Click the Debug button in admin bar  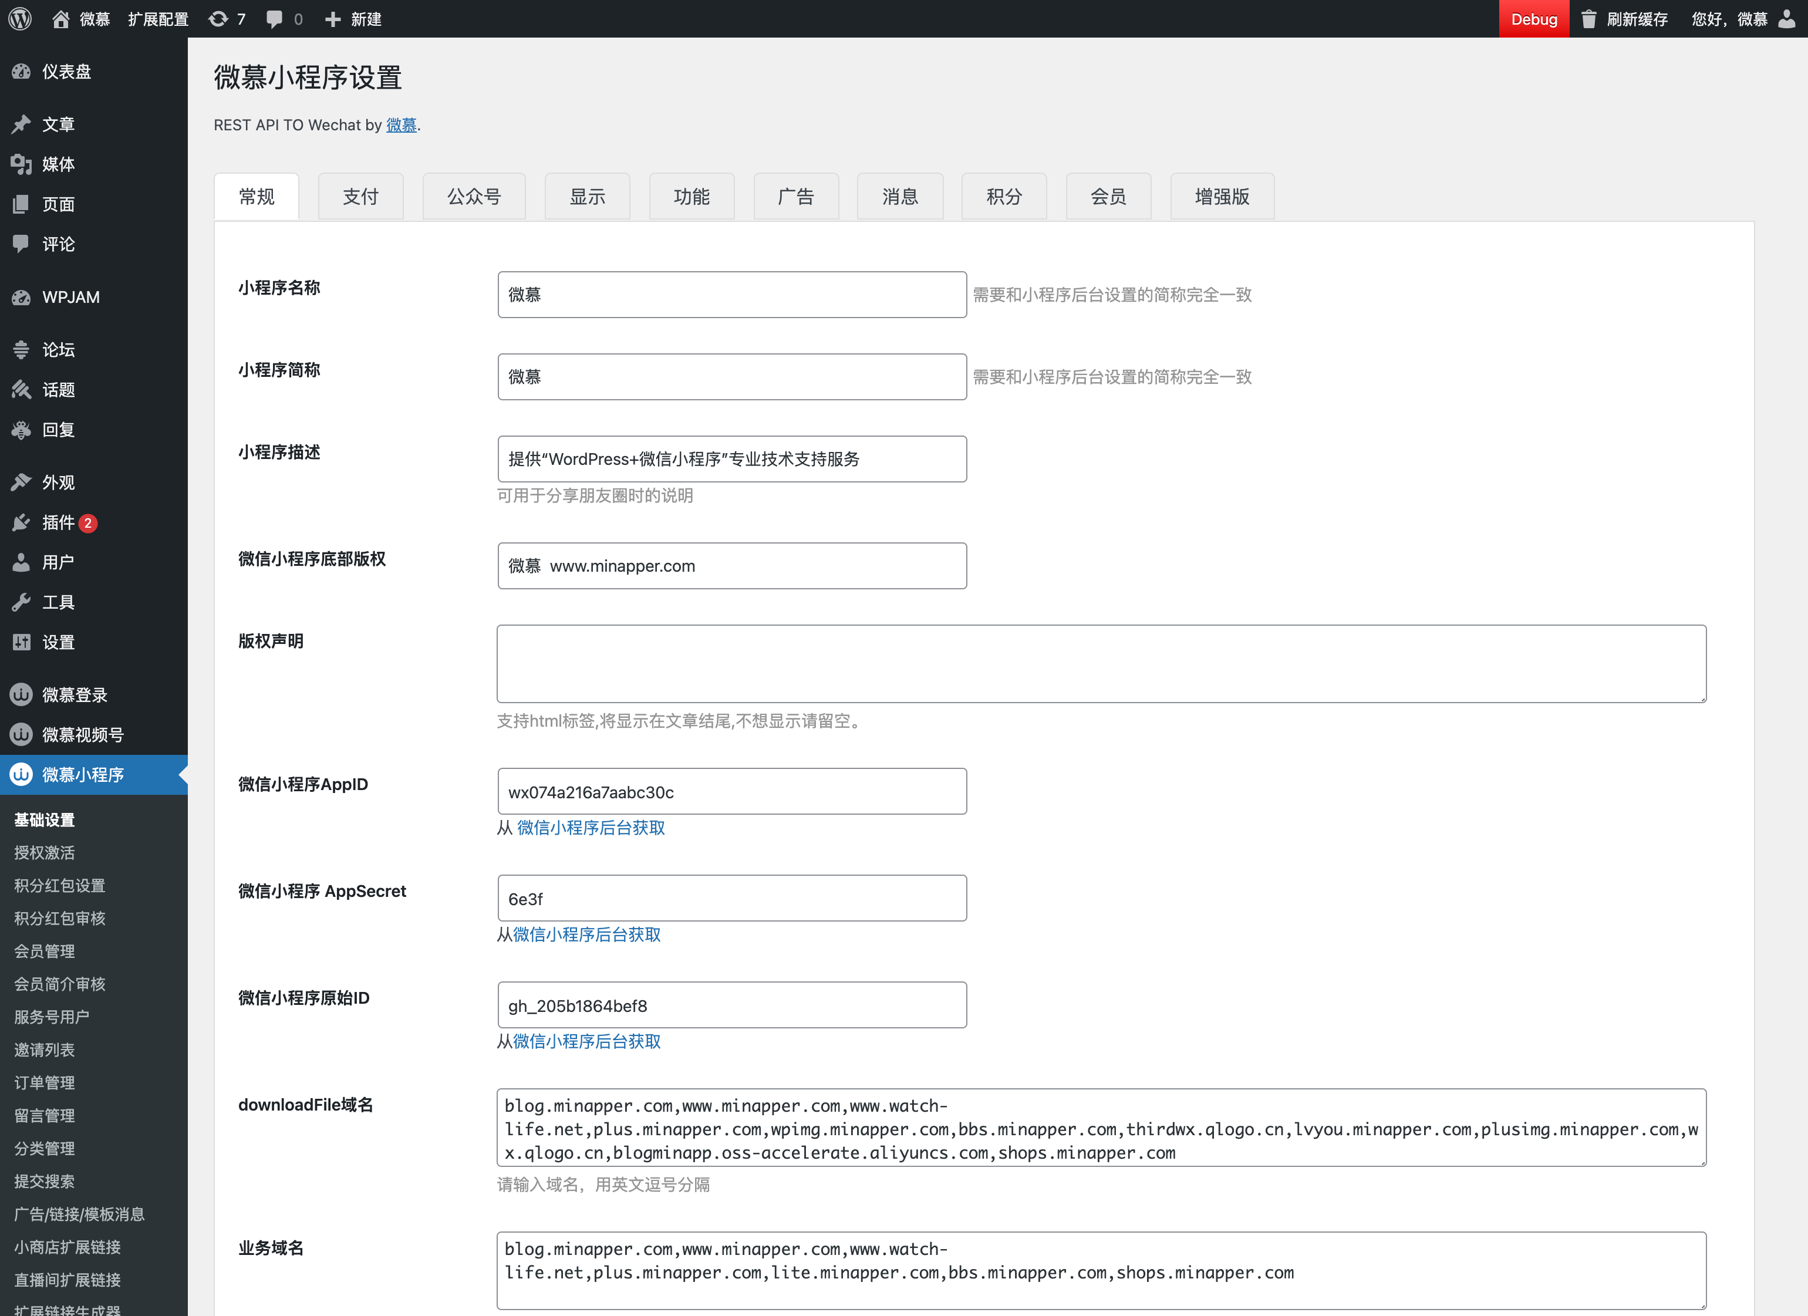coord(1534,19)
